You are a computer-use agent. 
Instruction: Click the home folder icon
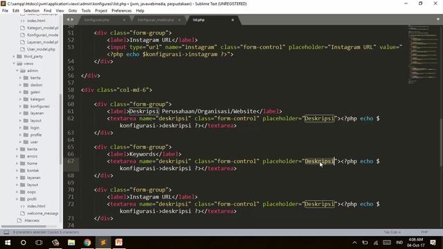23,163
